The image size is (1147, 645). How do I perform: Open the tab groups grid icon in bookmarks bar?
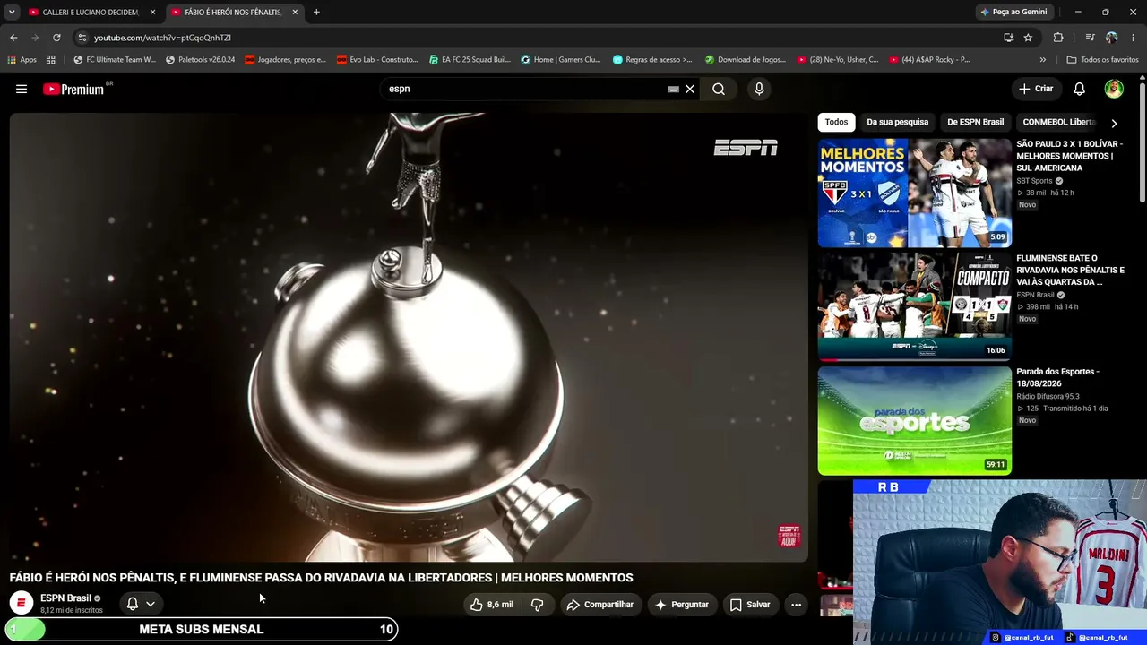[x=51, y=60]
